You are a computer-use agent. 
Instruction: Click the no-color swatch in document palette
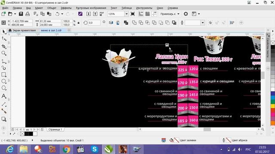22,134
